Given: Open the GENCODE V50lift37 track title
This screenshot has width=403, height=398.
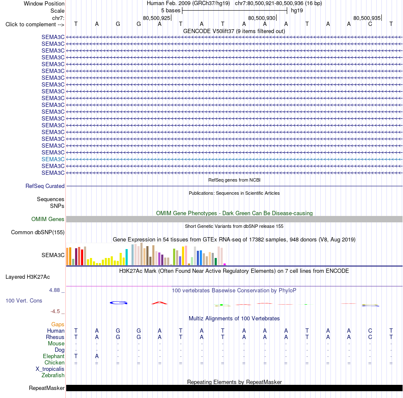Looking at the screenshot, I should pos(234,31).
